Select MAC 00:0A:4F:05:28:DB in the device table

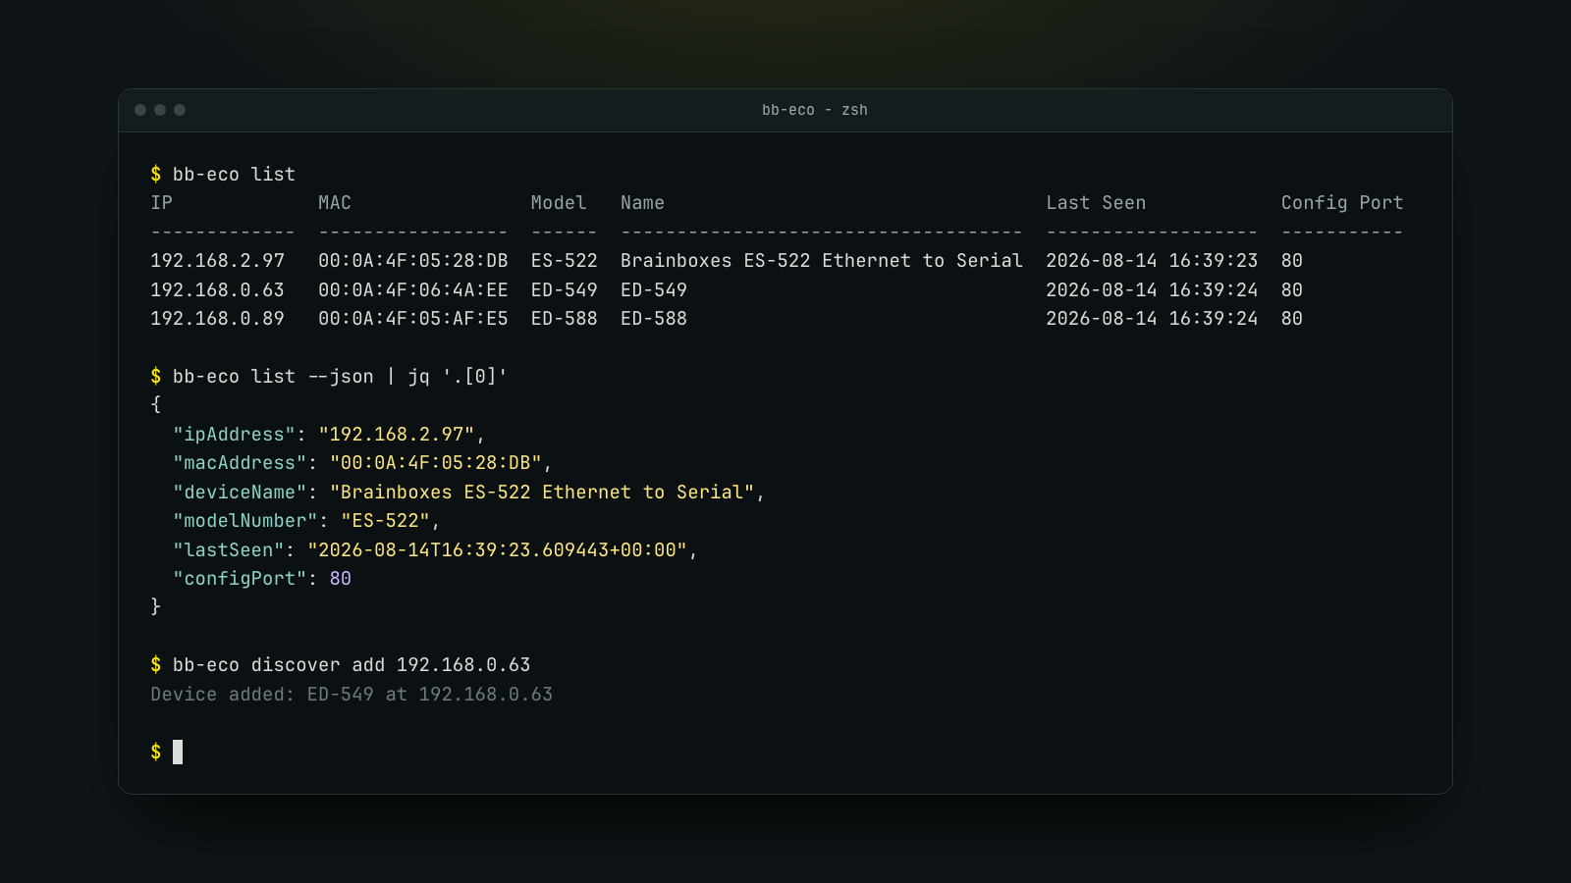coord(413,261)
